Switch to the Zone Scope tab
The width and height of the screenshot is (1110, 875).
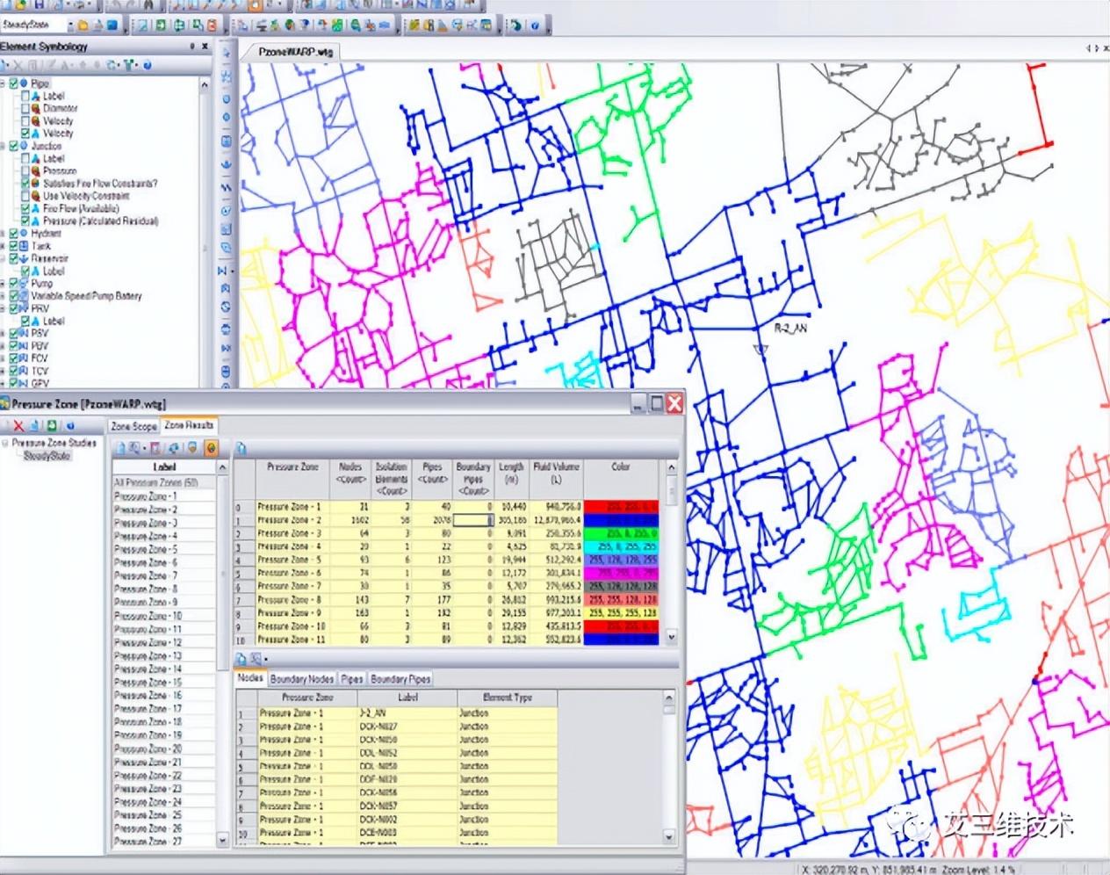pyautogui.click(x=132, y=425)
